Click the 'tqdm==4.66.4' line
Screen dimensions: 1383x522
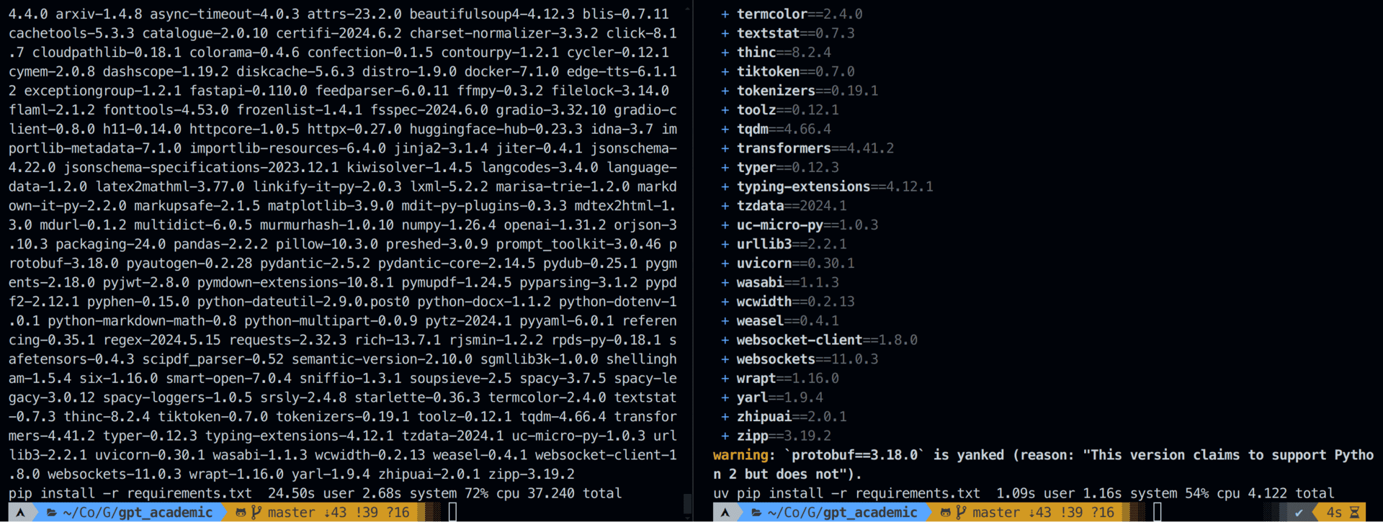[x=776, y=129]
